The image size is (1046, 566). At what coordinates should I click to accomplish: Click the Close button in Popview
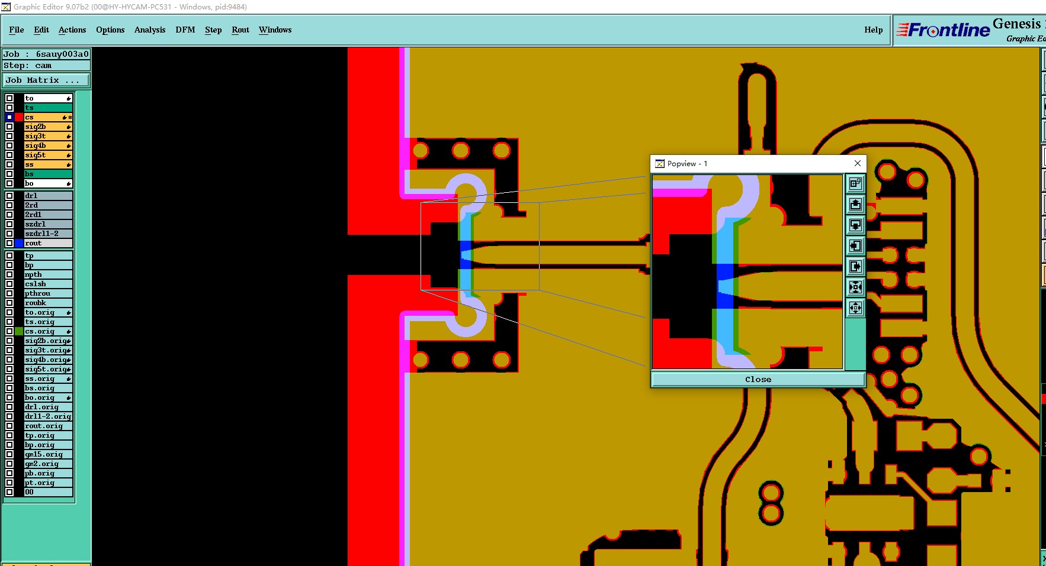[x=758, y=379]
